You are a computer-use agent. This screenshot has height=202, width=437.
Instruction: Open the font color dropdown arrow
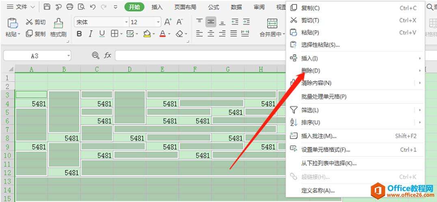(169, 34)
